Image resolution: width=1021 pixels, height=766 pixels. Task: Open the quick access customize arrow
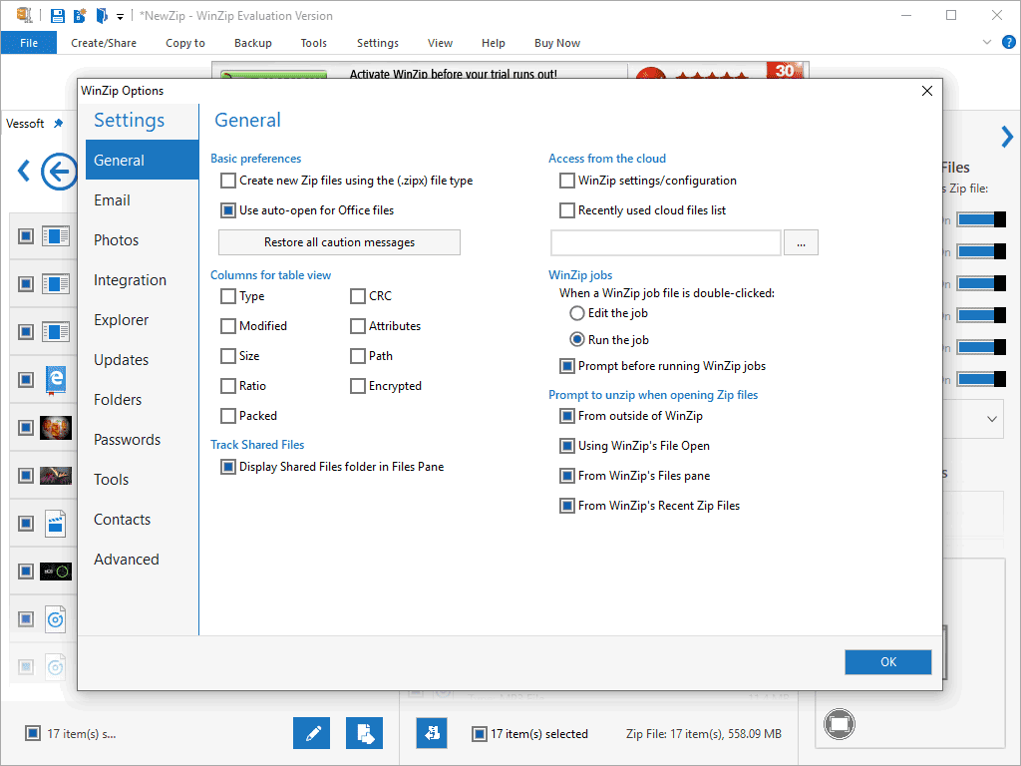point(120,16)
